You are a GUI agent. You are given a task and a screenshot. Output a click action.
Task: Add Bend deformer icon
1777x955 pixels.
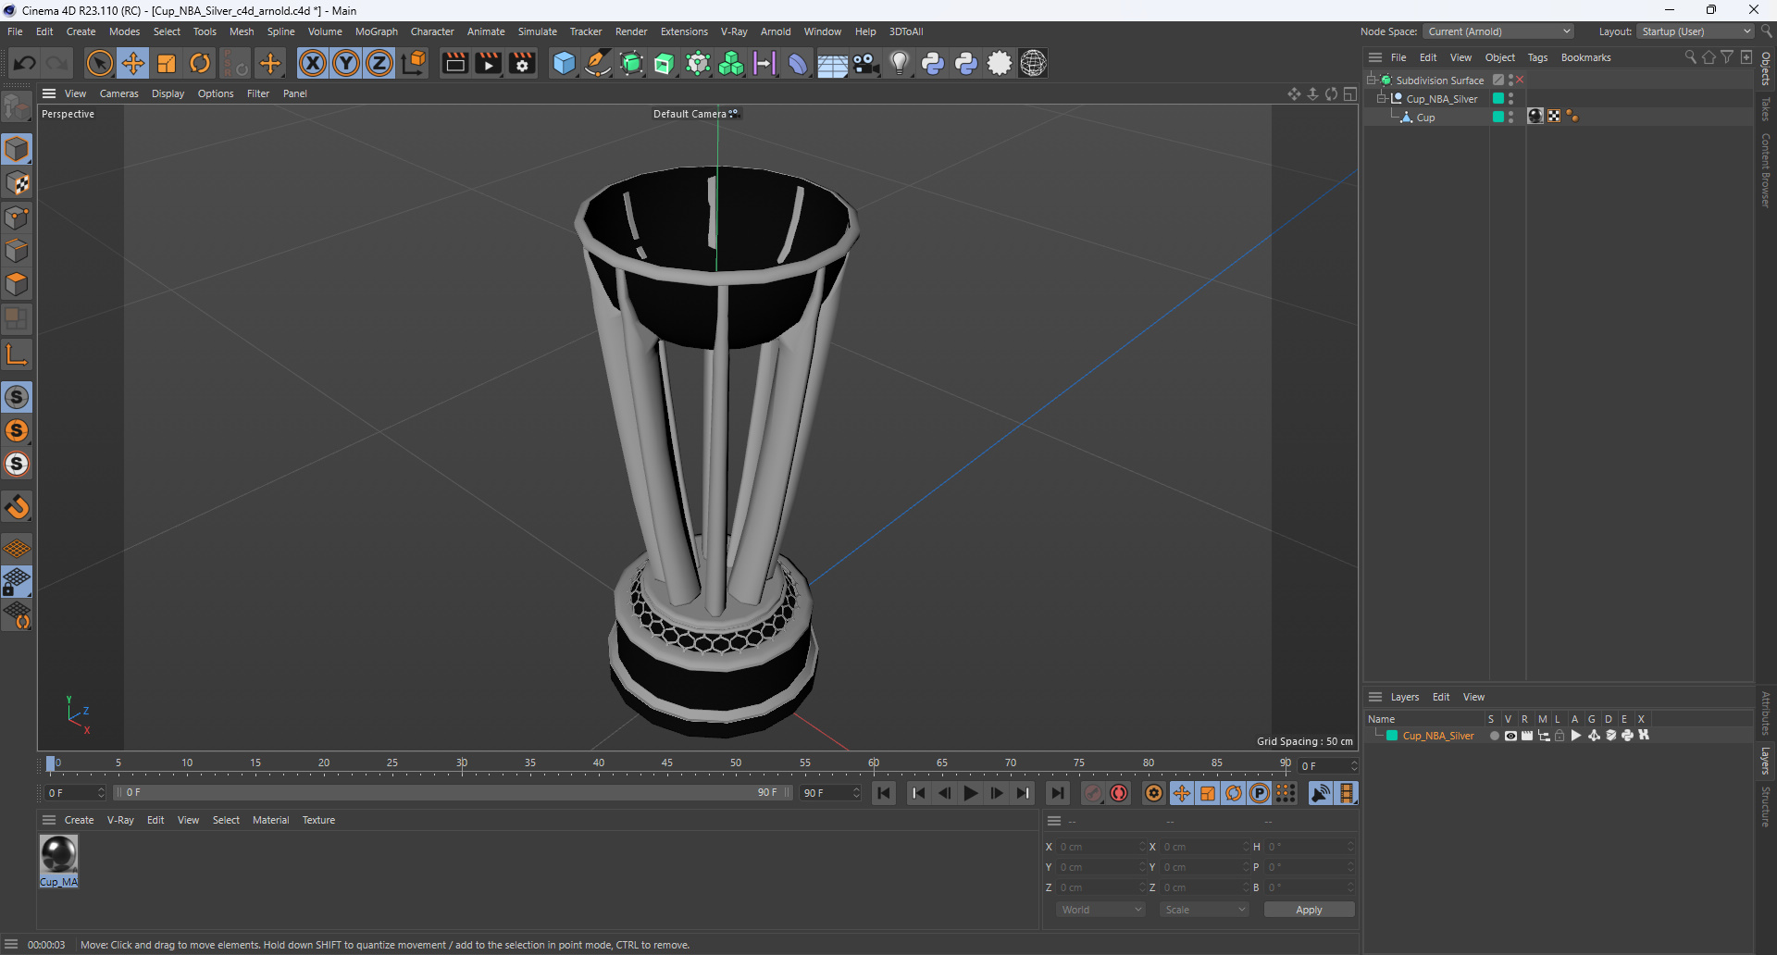pos(798,63)
